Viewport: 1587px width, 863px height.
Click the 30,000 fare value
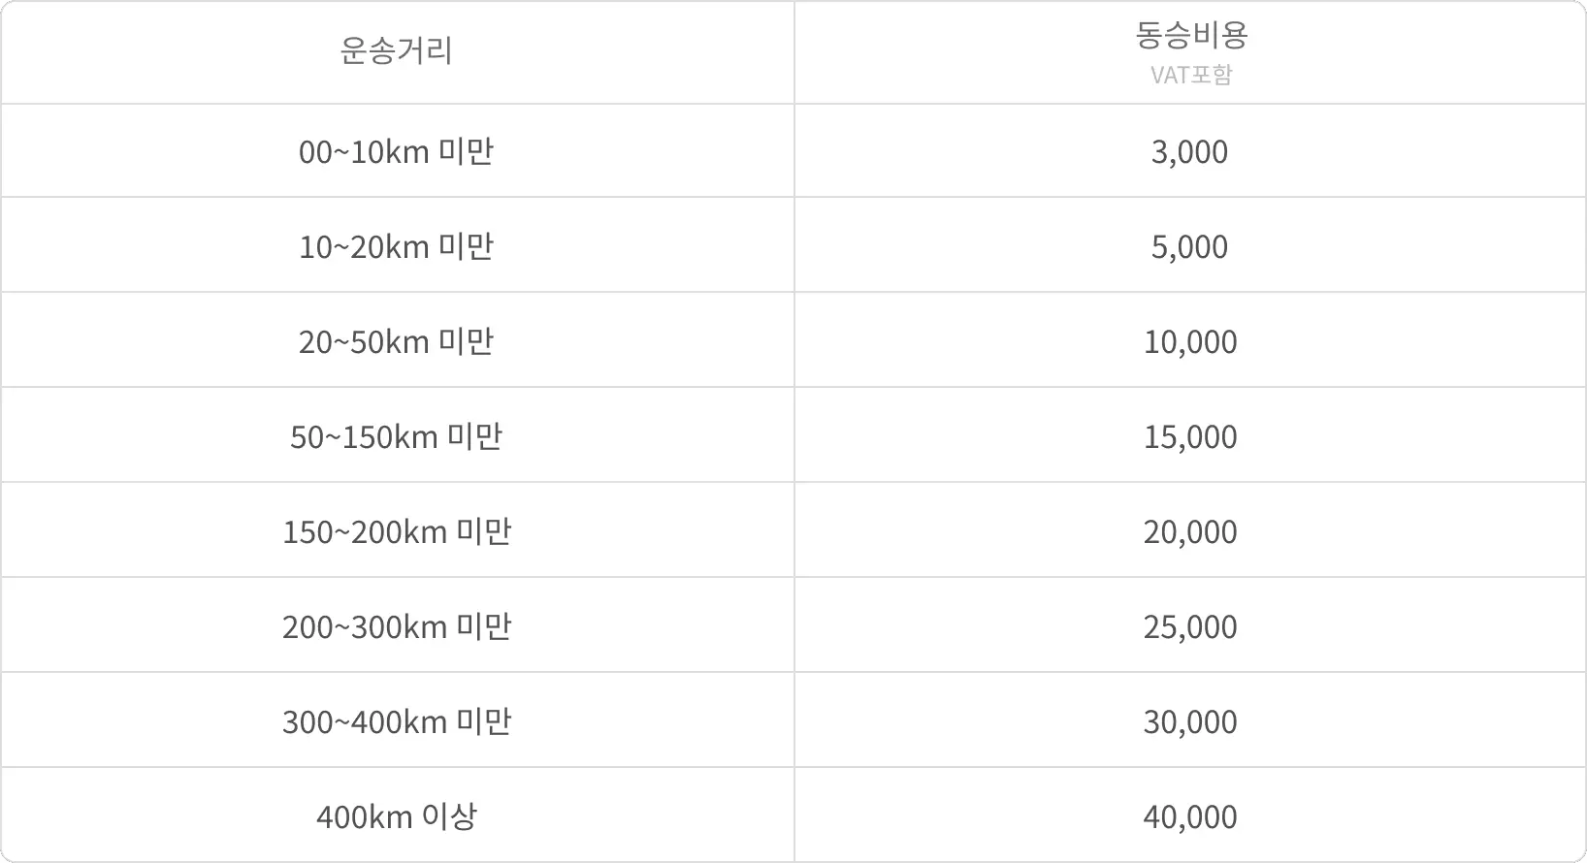click(x=1190, y=721)
